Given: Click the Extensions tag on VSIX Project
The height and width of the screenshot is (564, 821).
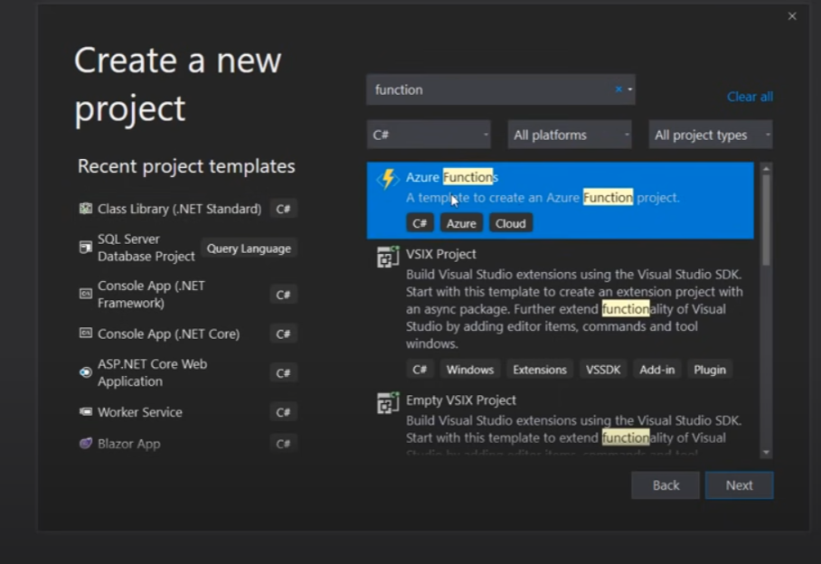Looking at the screenshot, I should [x=539, y=370].
